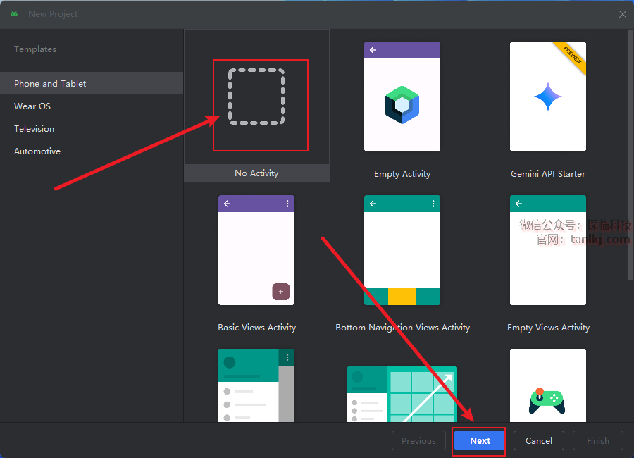Select the Basic Views Activity template
Image resolution: width=634 pixels, height=458 pixels.
256,250
